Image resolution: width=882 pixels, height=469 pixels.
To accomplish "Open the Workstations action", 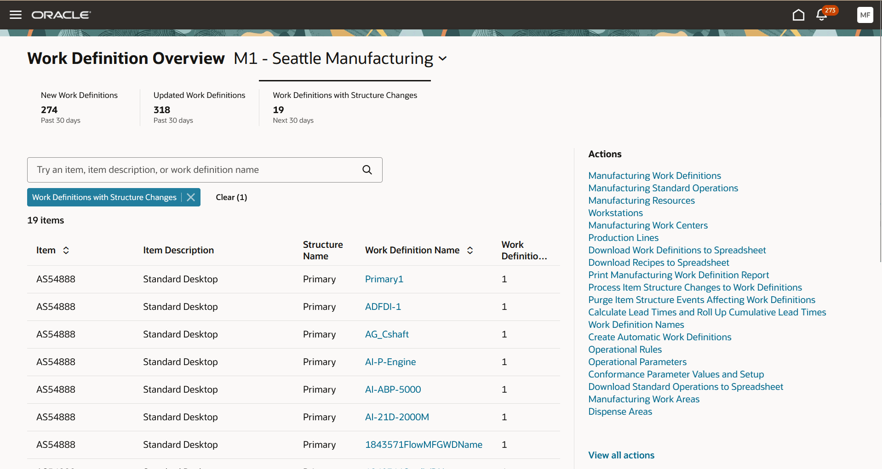I will point(615,213).
